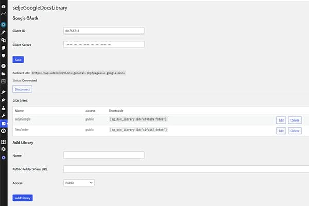Click the Add Library button
The image size is (309, 206).
[x=23, y=198]
